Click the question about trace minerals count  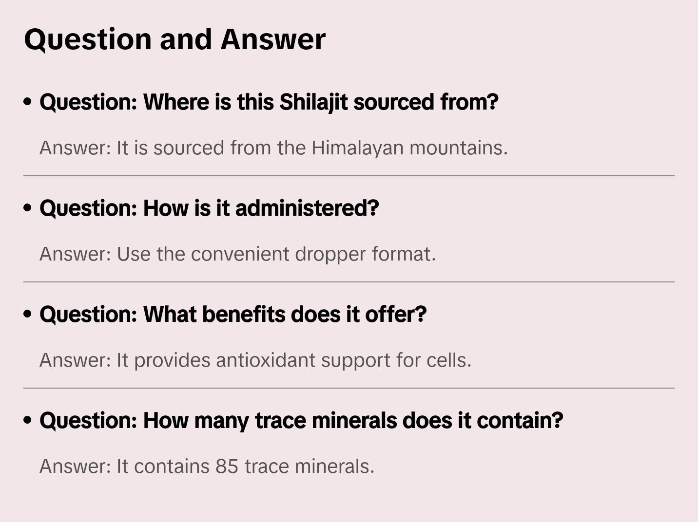coord(301,421)
